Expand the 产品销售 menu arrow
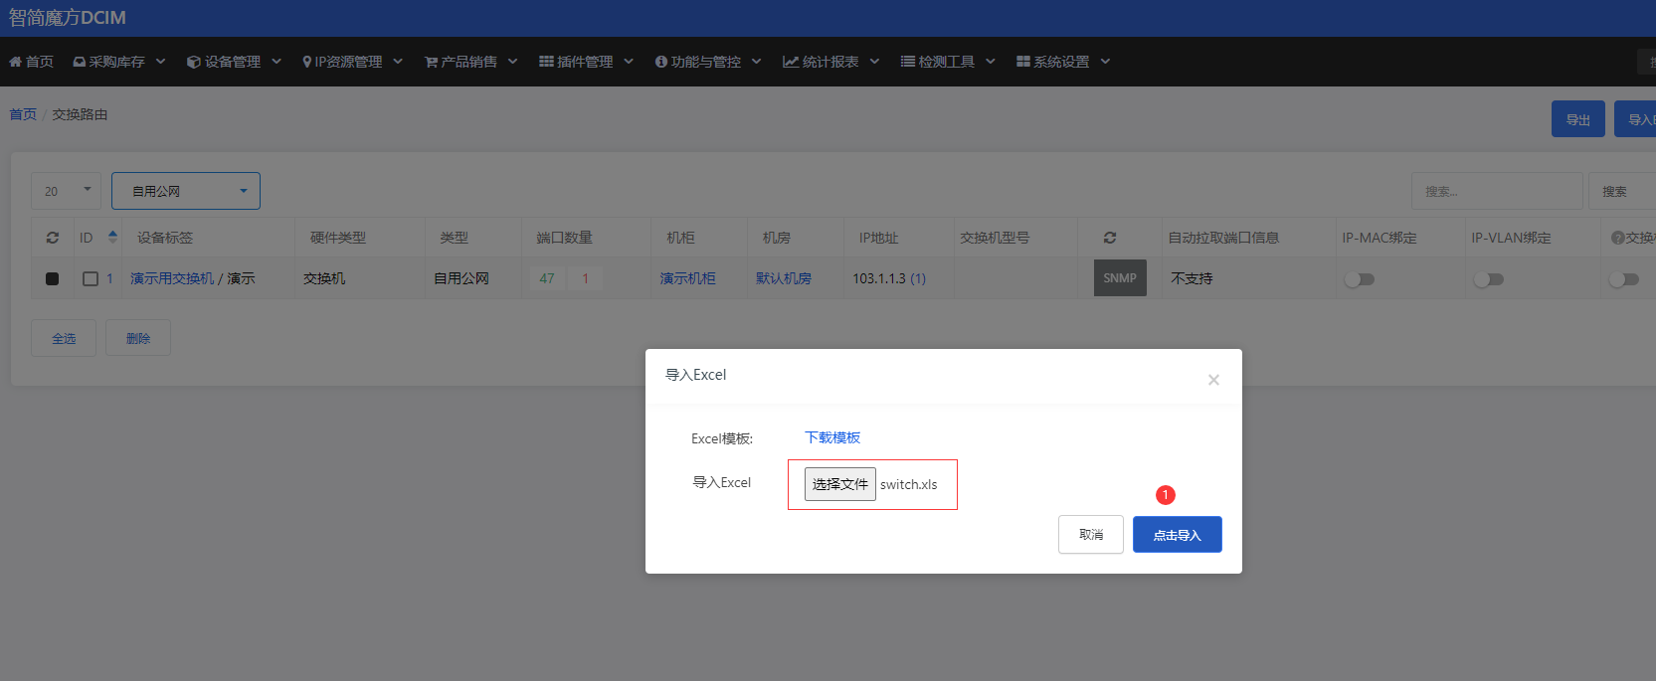 (x=512, y=62)
